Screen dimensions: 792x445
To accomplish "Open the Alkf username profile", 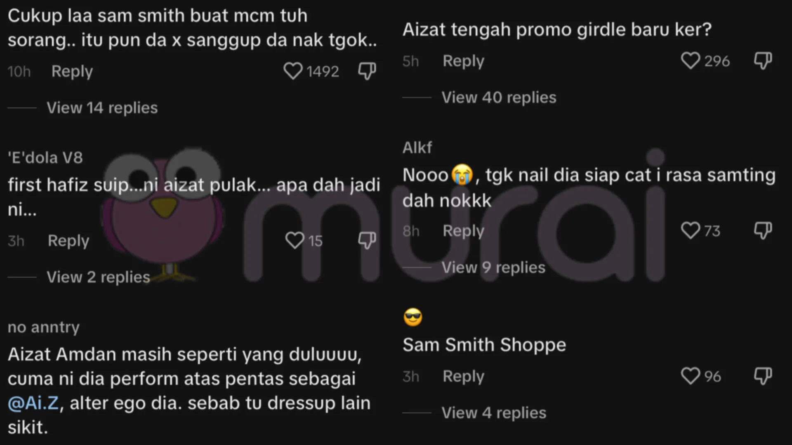I will tap(417, 148).
